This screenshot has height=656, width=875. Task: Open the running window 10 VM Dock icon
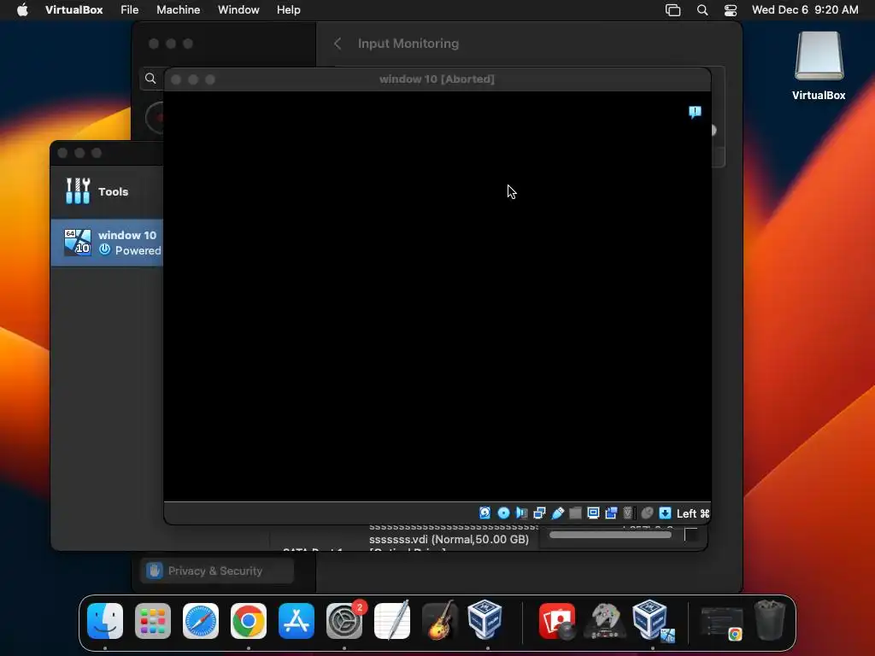(653, 620)
